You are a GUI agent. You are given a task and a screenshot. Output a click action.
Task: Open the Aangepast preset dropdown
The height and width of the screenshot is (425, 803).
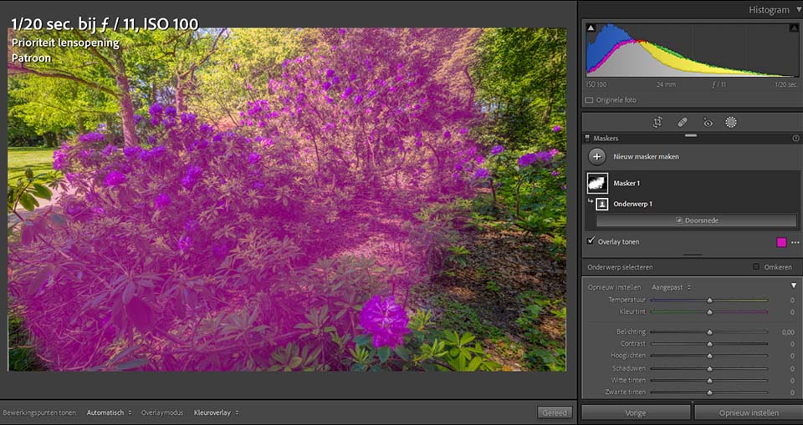point(672,287)
